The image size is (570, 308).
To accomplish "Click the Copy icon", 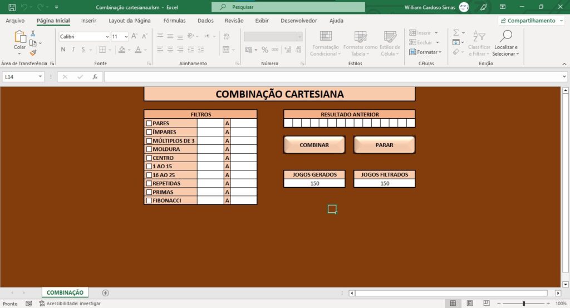I will pyautogui.click(x=33, y=43).
